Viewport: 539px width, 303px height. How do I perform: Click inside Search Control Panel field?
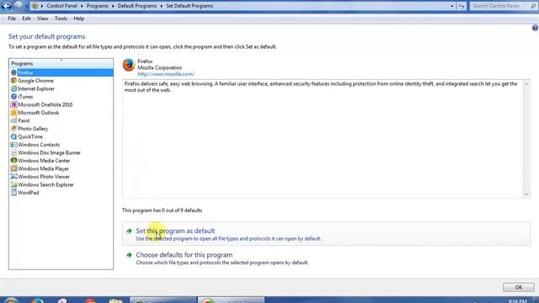pyautogui.click(x=499, y=6)
